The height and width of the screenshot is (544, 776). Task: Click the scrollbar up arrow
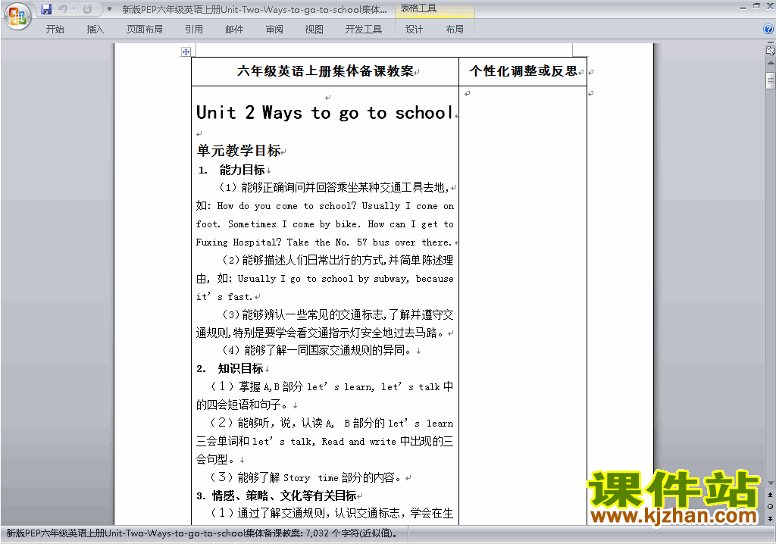771,64
